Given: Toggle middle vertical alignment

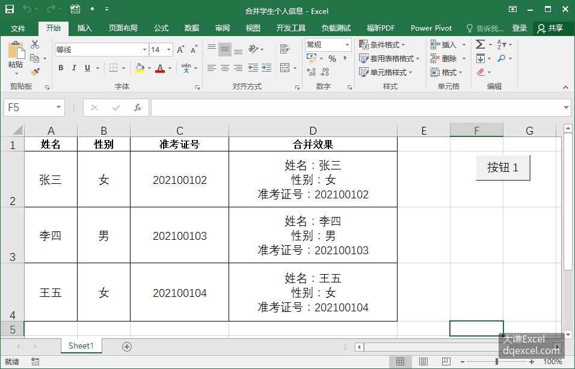Looking at the screenshot, I should coord(225,49).
